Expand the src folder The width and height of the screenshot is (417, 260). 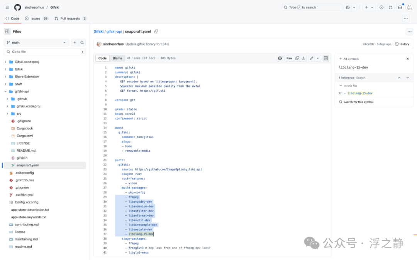coord(7,114)
